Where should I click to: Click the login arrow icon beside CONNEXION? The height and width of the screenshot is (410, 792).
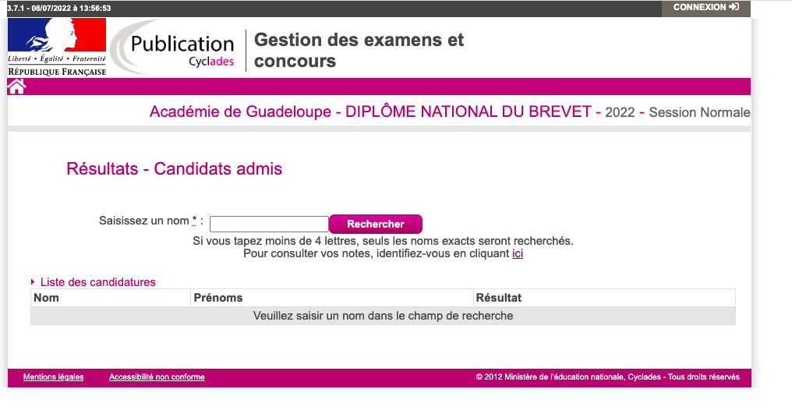pos(734,7)
